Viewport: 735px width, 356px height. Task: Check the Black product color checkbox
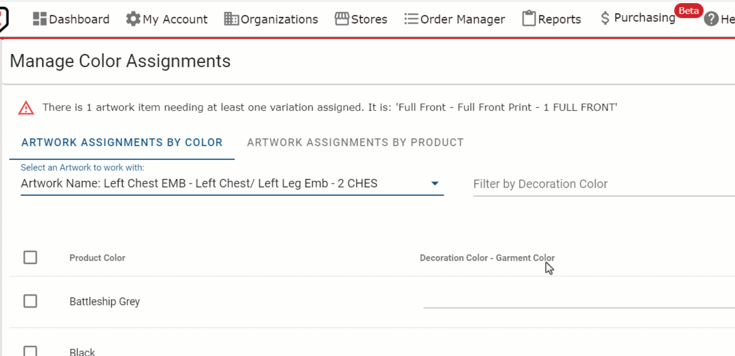tap(30, 351)
